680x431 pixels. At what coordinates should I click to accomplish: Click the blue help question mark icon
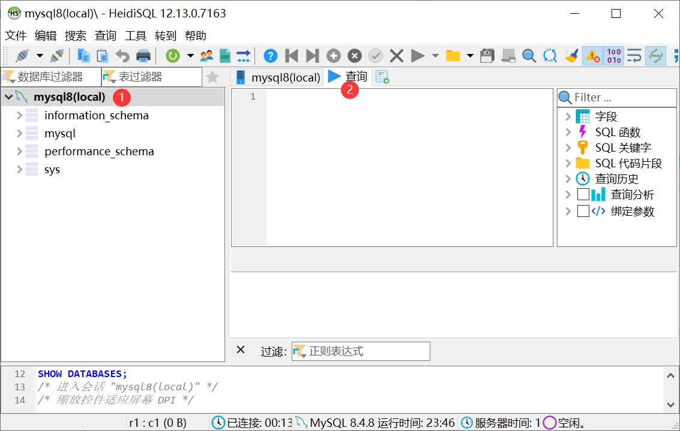pyautogui.click(x=271, y=56)
